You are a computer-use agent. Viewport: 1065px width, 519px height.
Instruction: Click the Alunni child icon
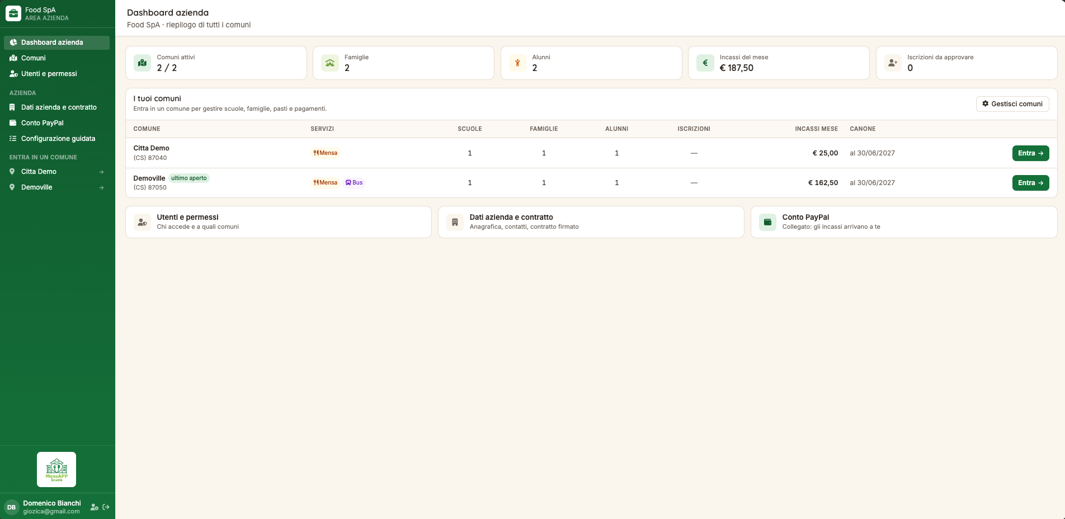click(517, 63)
